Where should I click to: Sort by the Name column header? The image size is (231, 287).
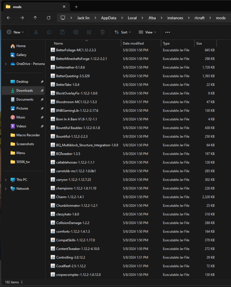click(x=58, y=44)
